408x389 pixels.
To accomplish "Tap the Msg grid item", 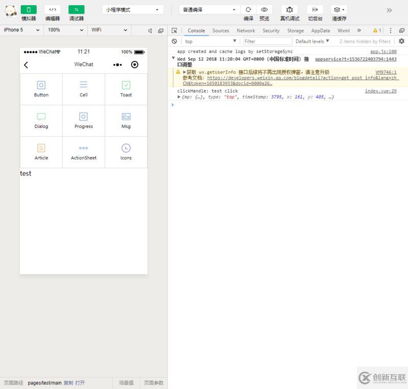I will [x=126, y=121].
